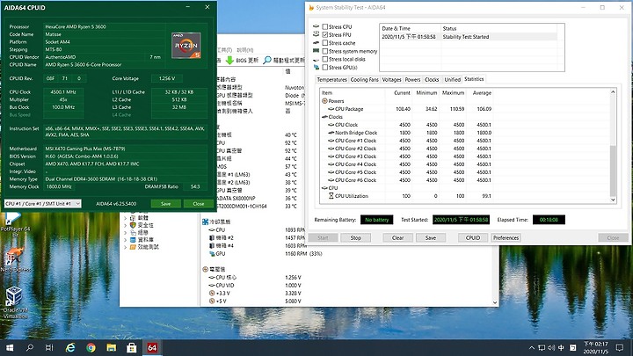Open the notification center icon
633x356 pixels.
click(620, 347)
